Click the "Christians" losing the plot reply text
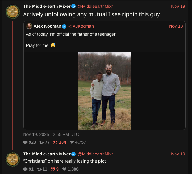 (x=65, y=161)
